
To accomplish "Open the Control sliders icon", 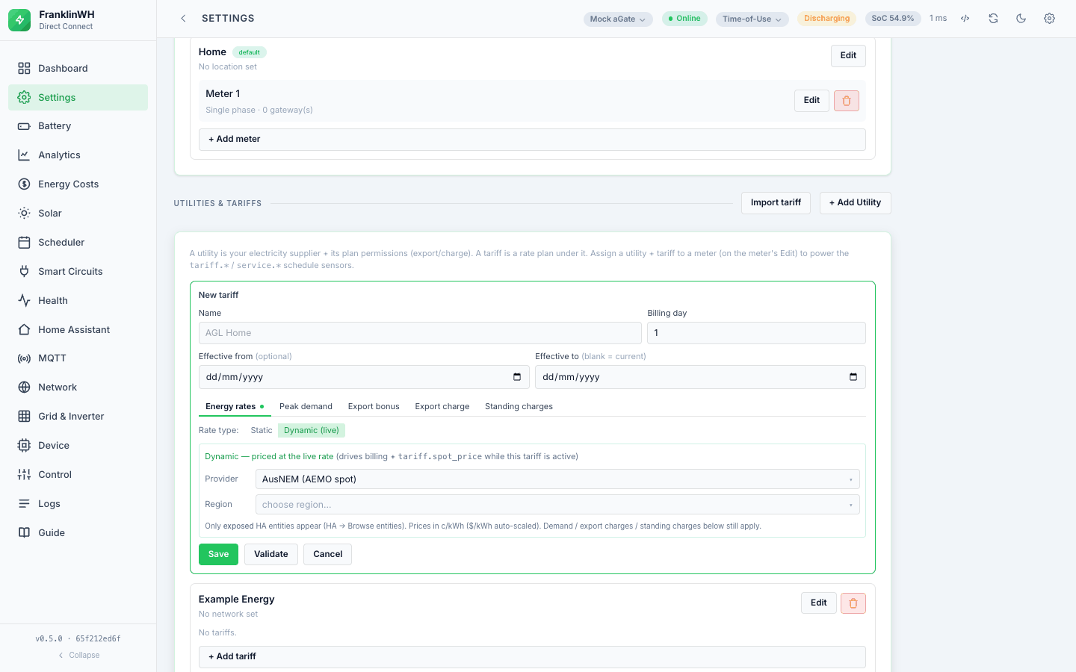I will pyautogui.click(x=24, y=475).
